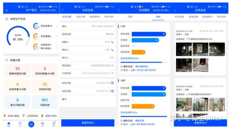Screen dimensions: 231x128
Task: Open first photo in 2018-09-14 00:00 record
Action: click(x=184, y=104)
